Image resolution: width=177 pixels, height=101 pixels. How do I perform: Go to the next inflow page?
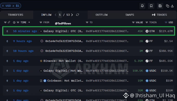[72, 15]
